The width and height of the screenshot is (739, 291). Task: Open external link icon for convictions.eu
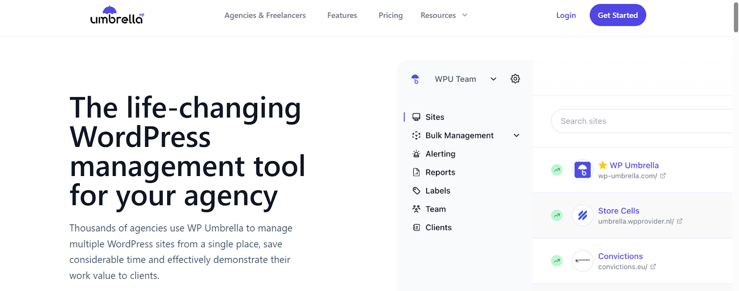pos(653,267)
